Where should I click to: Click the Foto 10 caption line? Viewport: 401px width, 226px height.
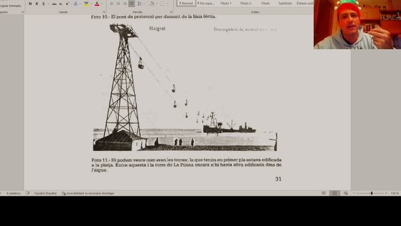click(x=154, y=17)
